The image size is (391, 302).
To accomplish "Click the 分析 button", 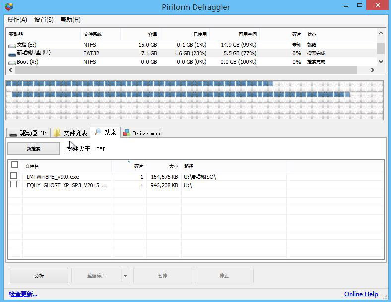I will pos(39,276).
